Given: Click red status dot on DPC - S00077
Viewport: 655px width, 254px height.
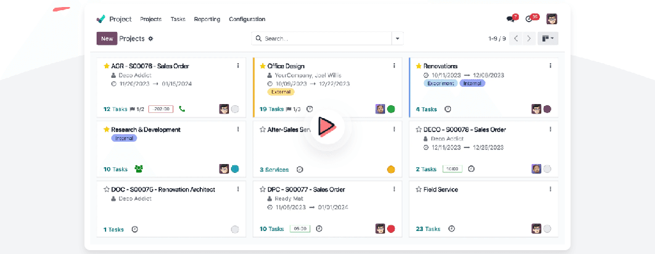Looking at the screenshot, I should (x=391, y=228).
